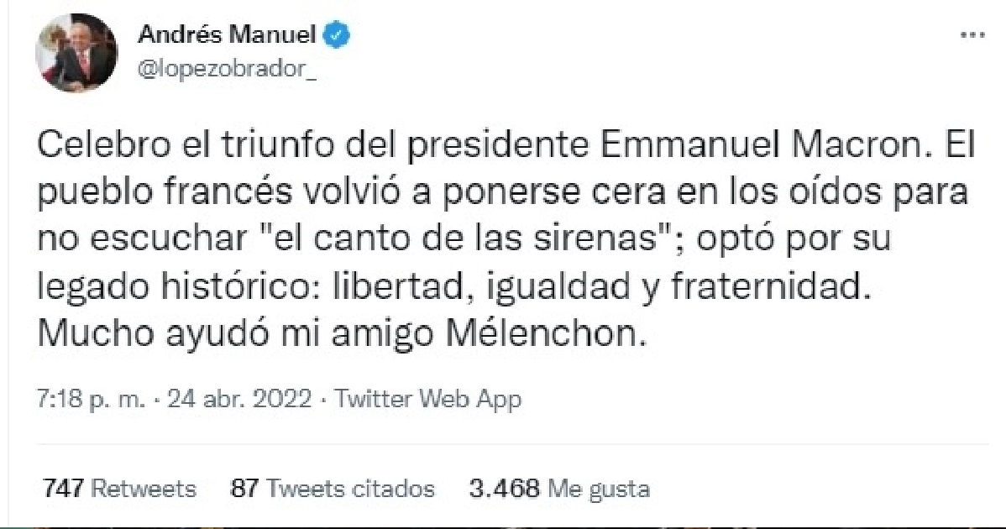Click the display name Andrés Manuel

227,36
